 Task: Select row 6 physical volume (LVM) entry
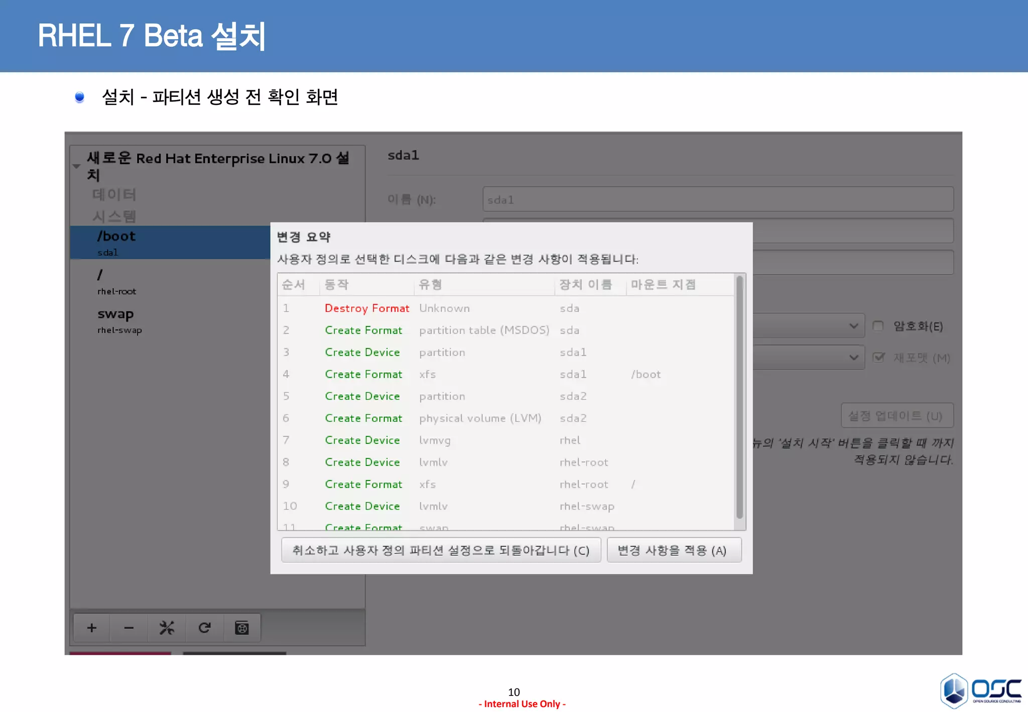(x=506, y=418)
